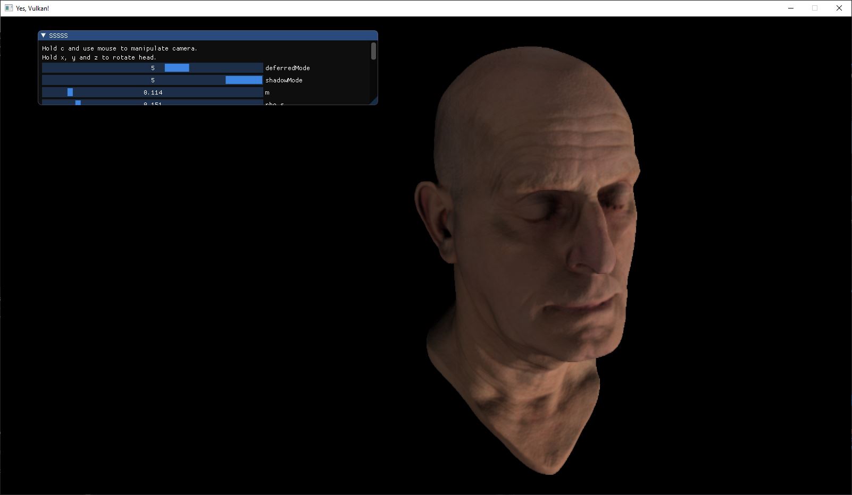Close the Yes, Vulkan! window
852x495 pixels.
(839, 8)
